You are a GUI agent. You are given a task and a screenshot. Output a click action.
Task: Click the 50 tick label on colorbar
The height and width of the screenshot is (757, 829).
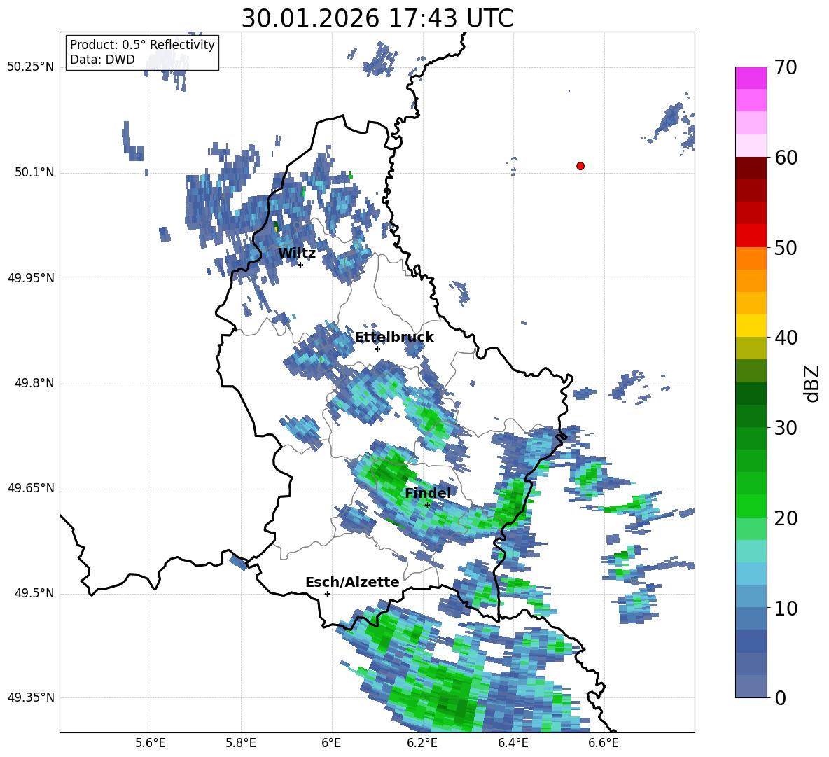coord(786,247)
